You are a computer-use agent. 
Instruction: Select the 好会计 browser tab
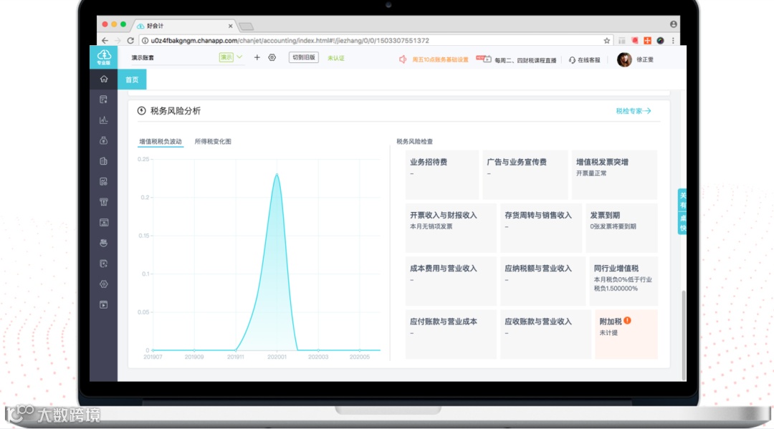pyautogui.click(x=185, y=26)
